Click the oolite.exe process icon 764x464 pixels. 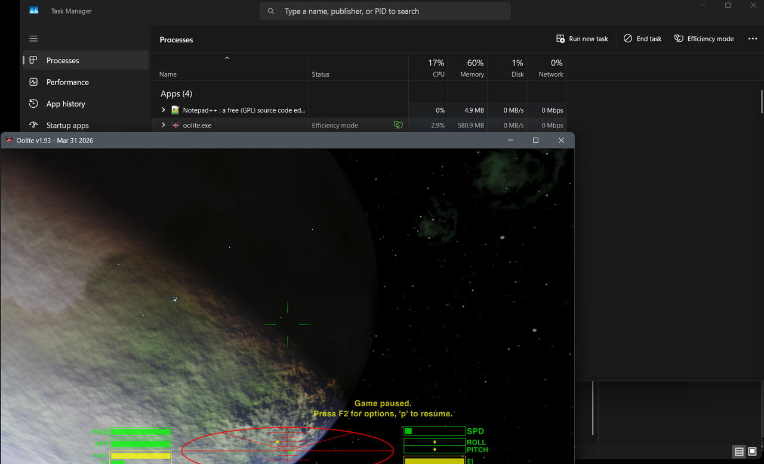(175, 125)
